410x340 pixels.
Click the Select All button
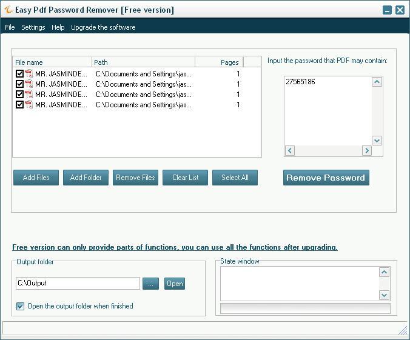tap(235, 178)
